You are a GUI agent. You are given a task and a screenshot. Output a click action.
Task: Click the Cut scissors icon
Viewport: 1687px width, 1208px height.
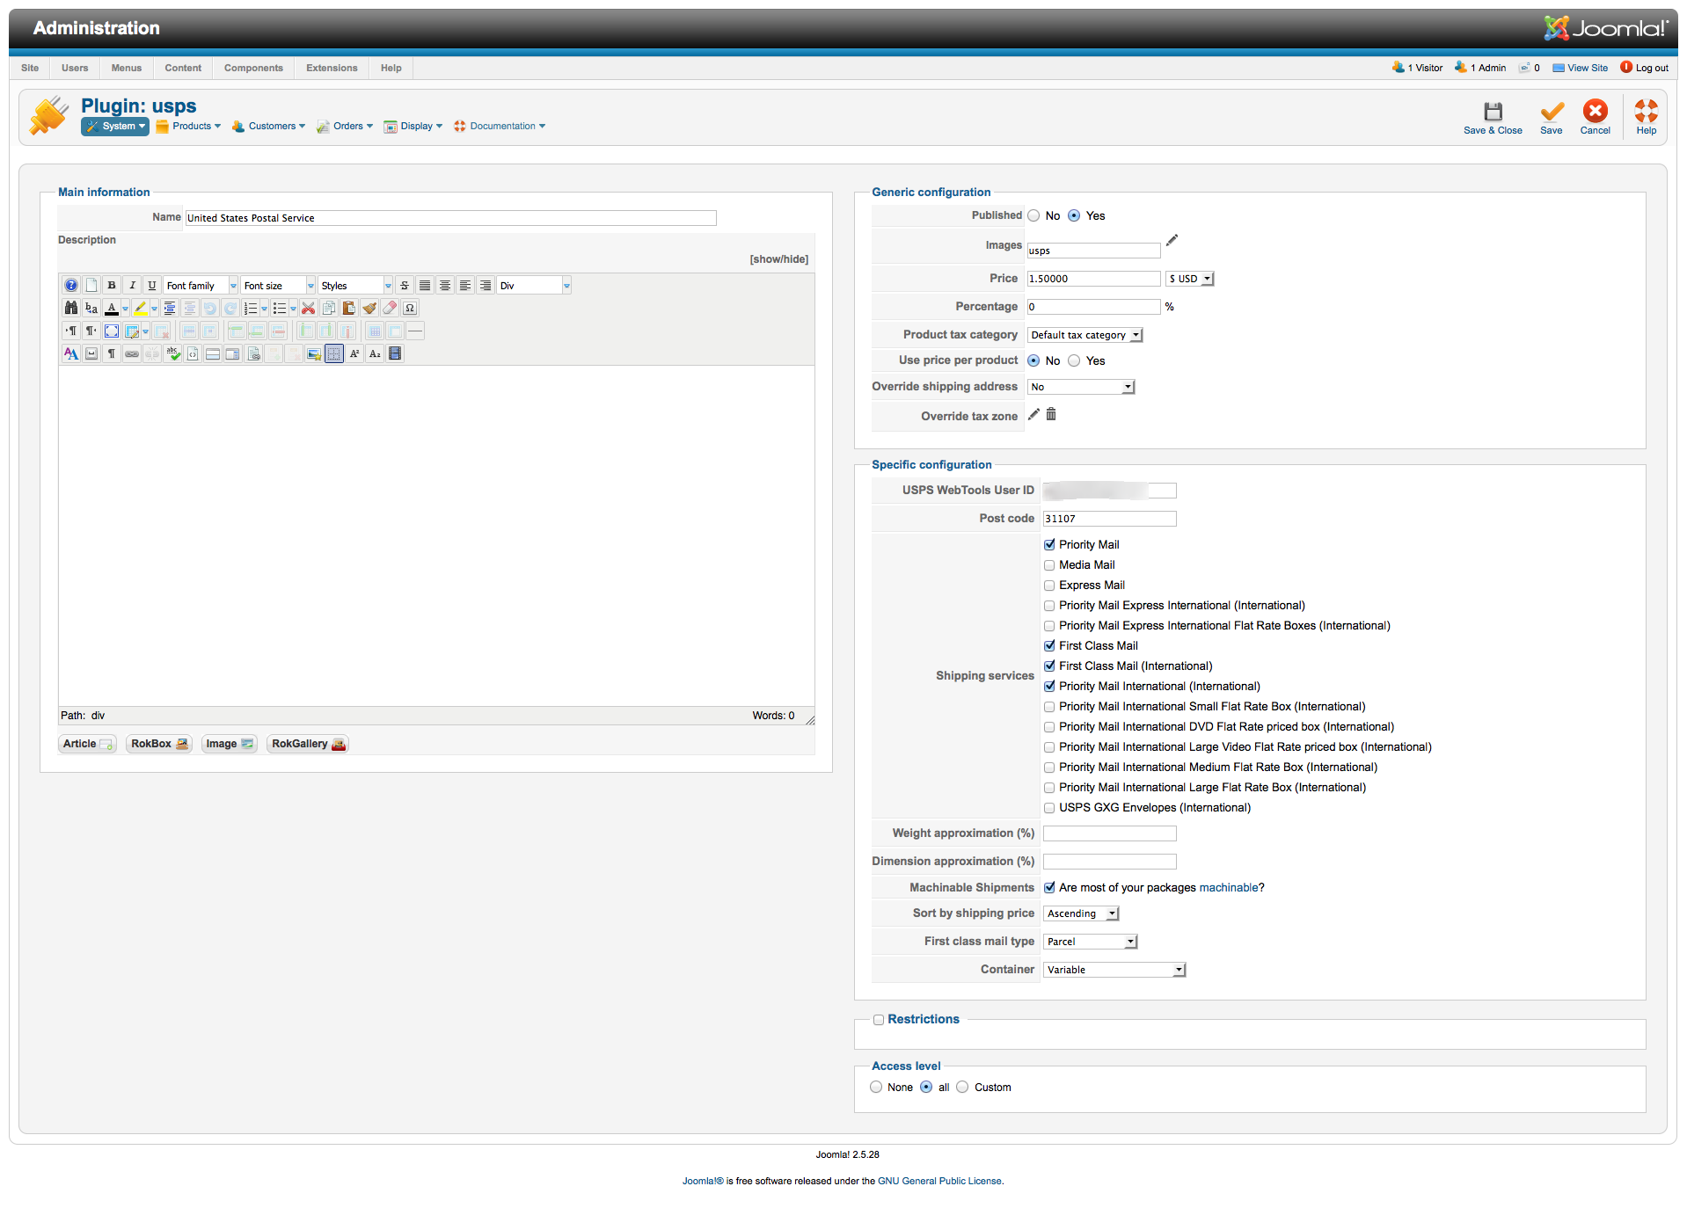point(308,308)
